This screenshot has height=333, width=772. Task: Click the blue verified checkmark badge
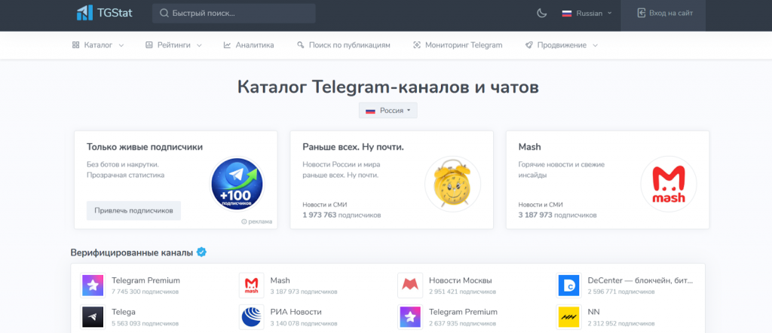[201, 252]
